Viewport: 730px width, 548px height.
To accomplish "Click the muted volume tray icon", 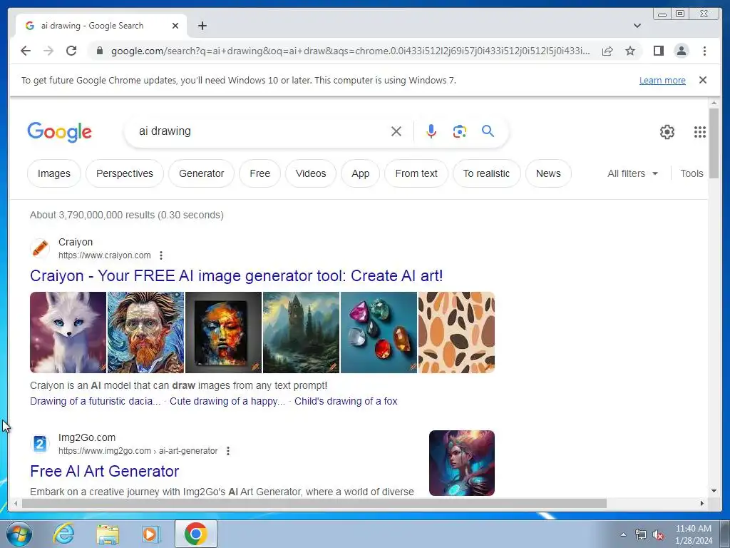I will 658,534.
